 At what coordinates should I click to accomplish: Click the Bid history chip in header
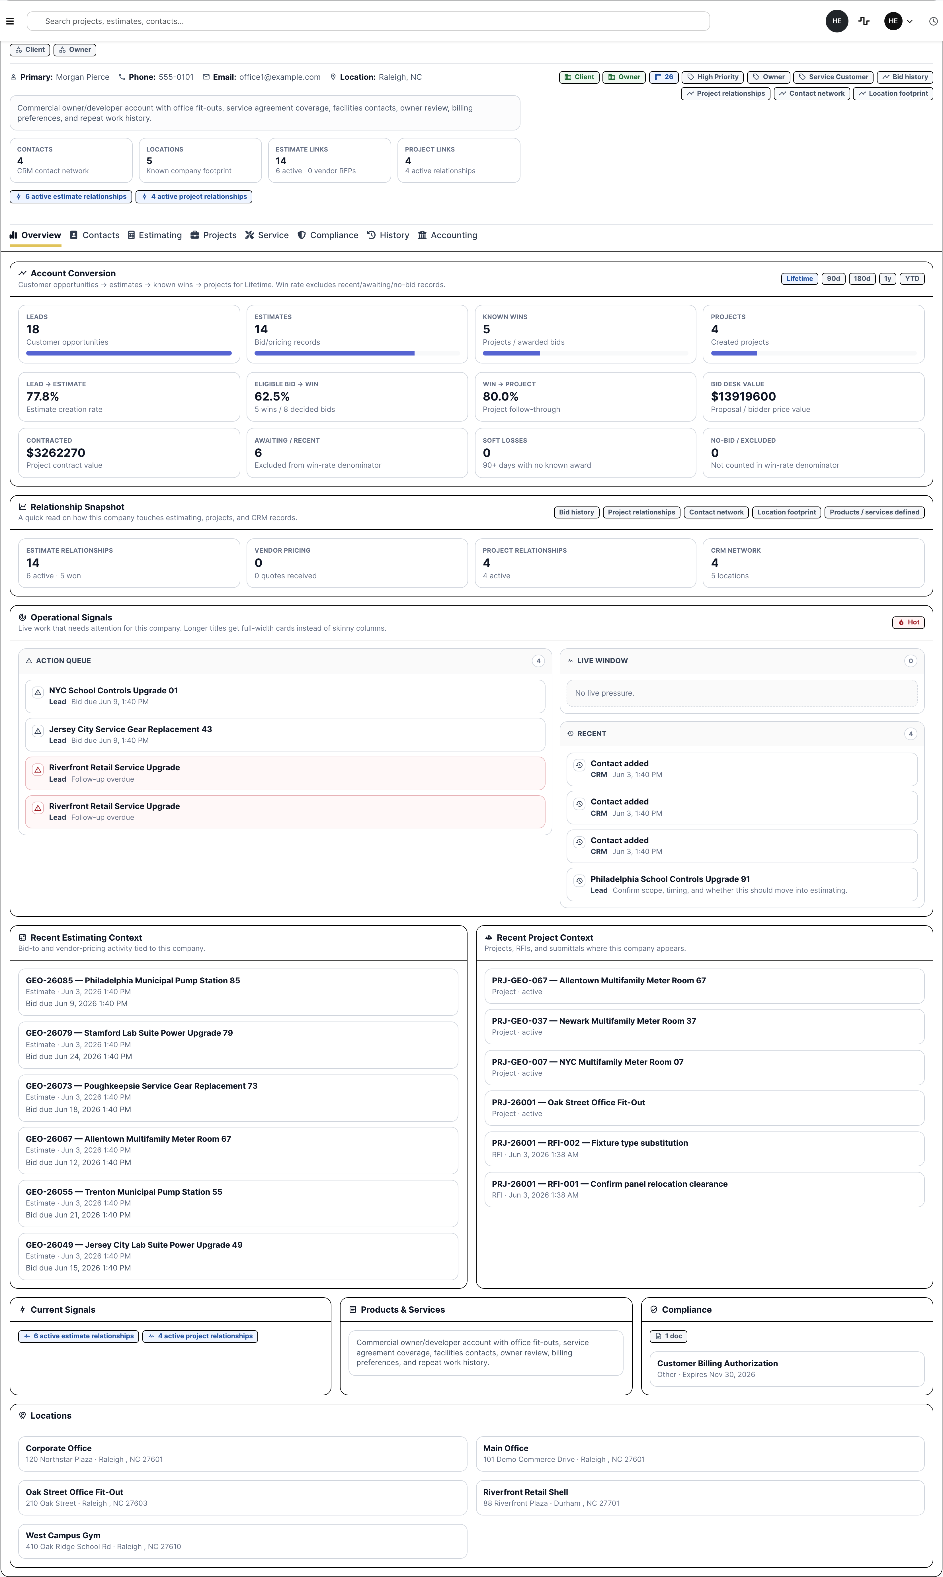[x=905, y=77]
